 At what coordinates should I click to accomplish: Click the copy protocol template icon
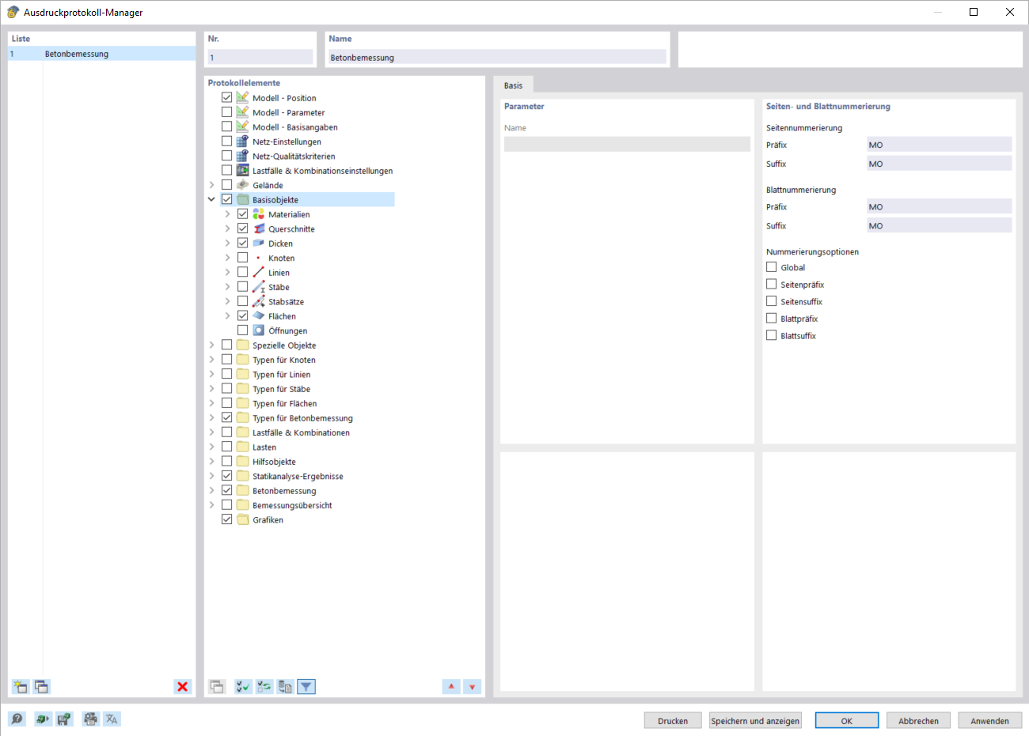(41, 687)
